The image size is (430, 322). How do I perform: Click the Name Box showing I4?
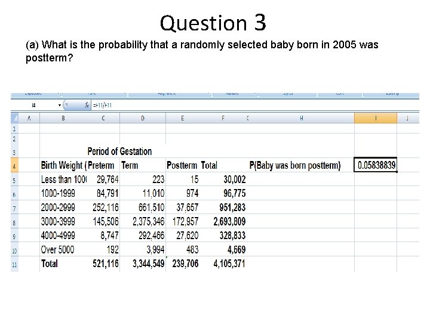pos(33,105)
